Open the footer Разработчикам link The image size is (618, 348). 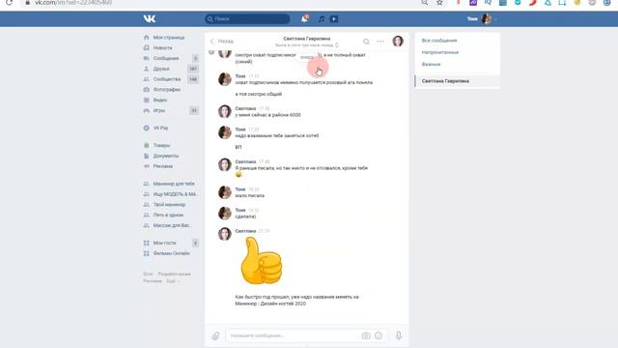(174, 274)
